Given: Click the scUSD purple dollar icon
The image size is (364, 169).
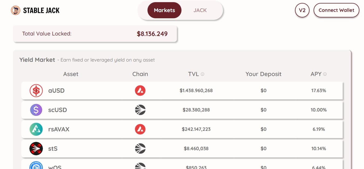Looking at the screenshot, I should tap(36, 110).
